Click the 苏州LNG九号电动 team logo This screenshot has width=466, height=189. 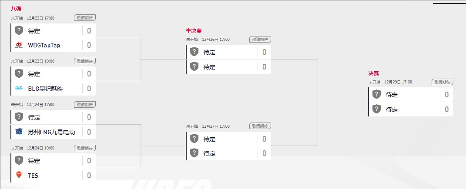coord(19,132)
